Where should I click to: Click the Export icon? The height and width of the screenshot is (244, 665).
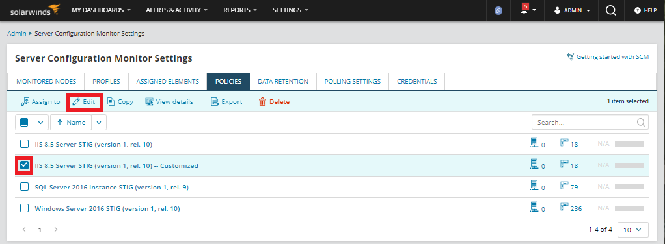click(x=215, y=101)
